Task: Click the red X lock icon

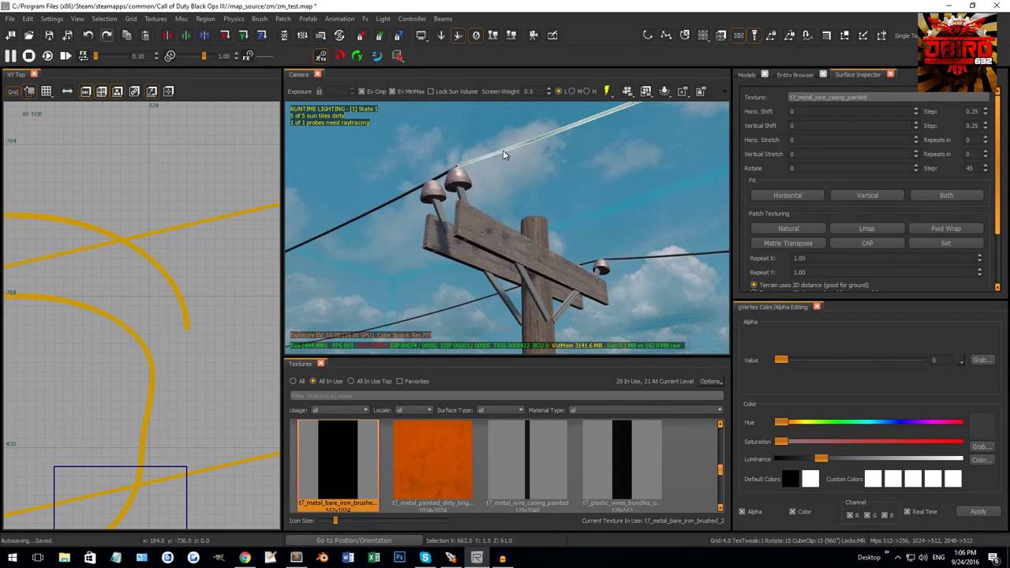Action: tap(360, 35)
